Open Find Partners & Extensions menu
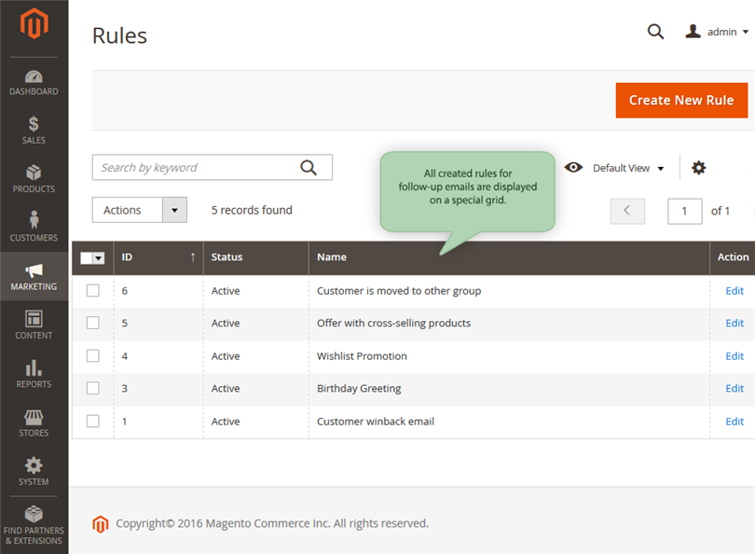This screenshot has height=554, width=755. pyautogui.click(x=34, y=526)
